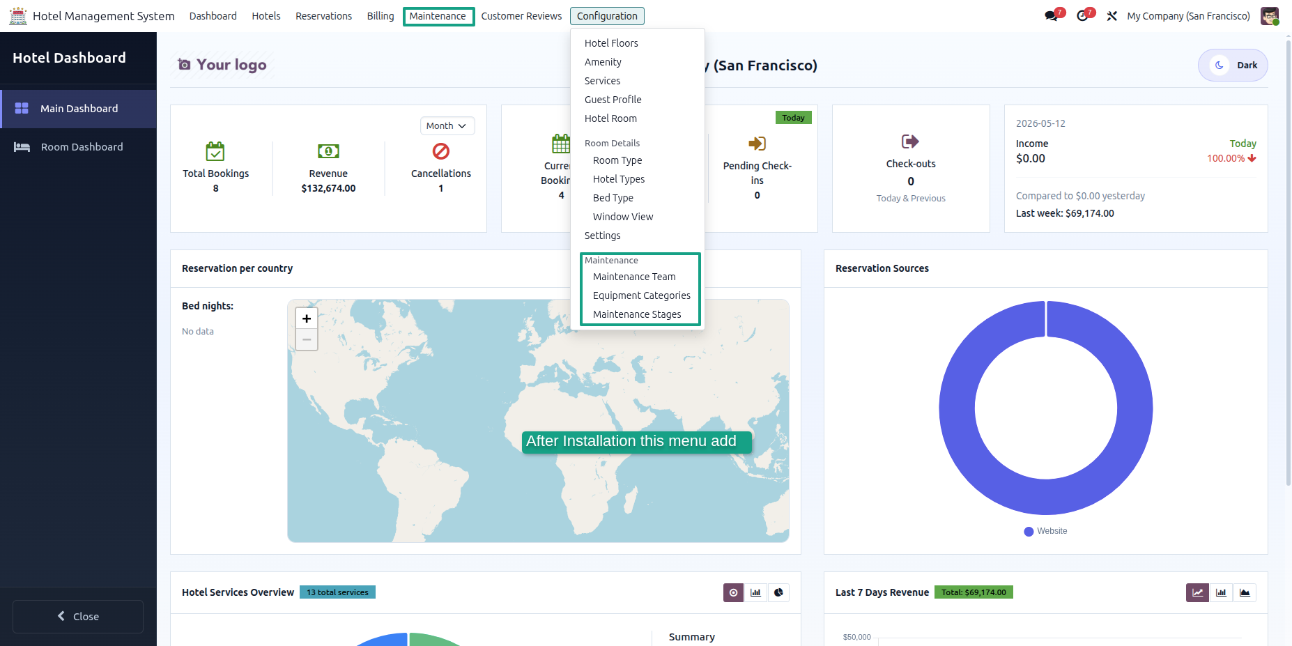Toggle Dark mode switch
This screenshot has height=646, width=1292.
point(1233,65)
